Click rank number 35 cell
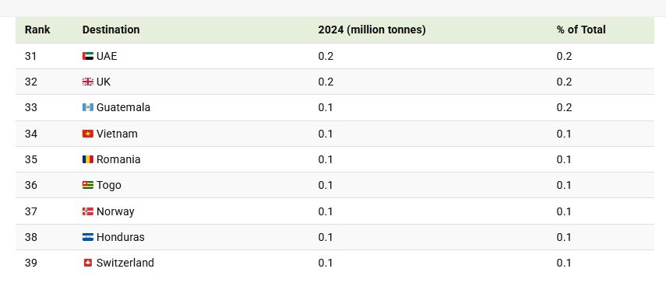666x293 pixels. pos(30,159)
